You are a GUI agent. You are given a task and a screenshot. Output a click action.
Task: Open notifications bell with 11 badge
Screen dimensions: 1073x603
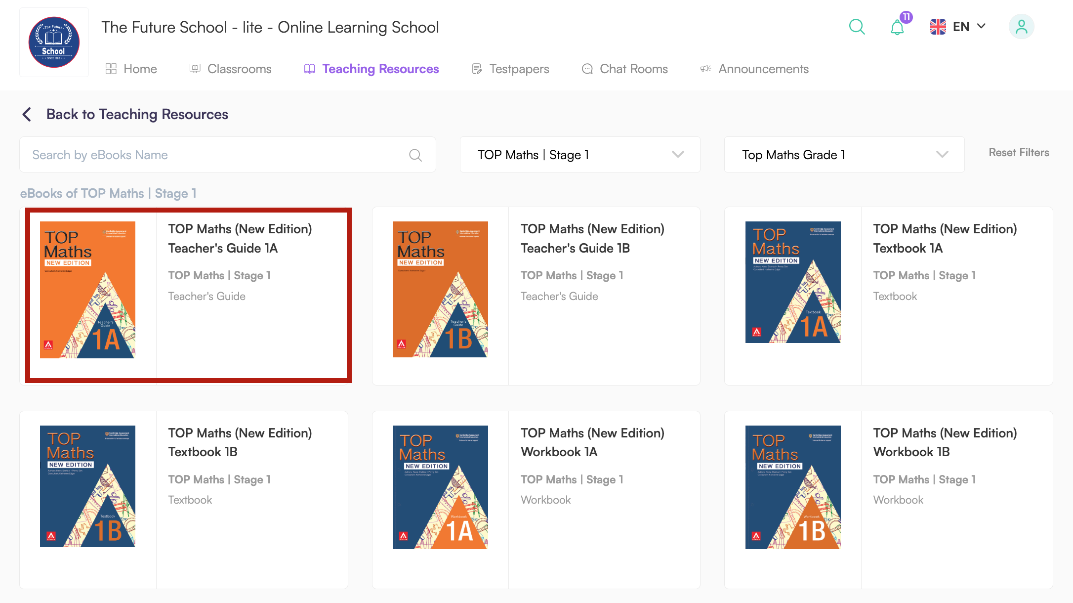(x=897, y=27)
